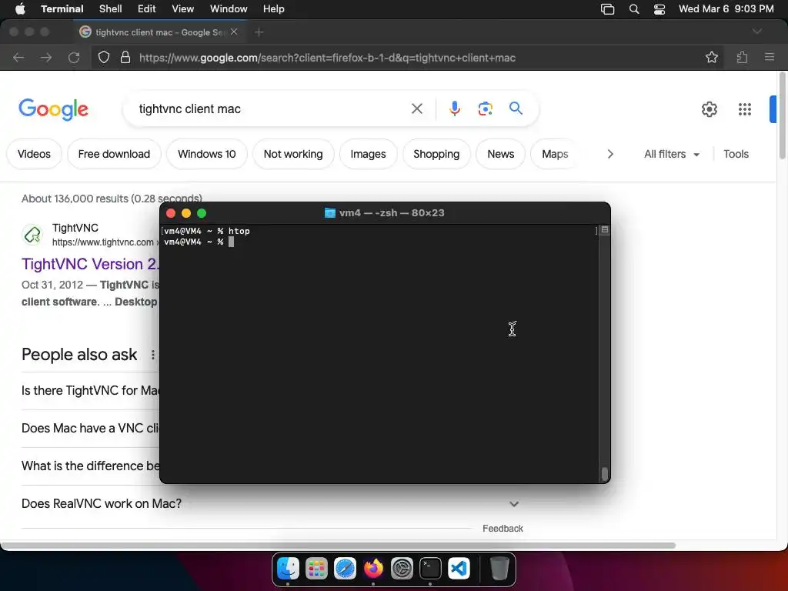Image resolution: width=788 pixels, height=591 pixels.
Task: Clear the Google search box text
Action: coord(416,109)
